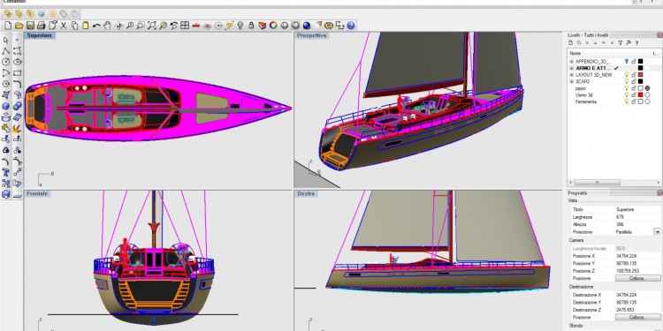Pick the Circle tool in the left toolbar

[x=6, y=62]
